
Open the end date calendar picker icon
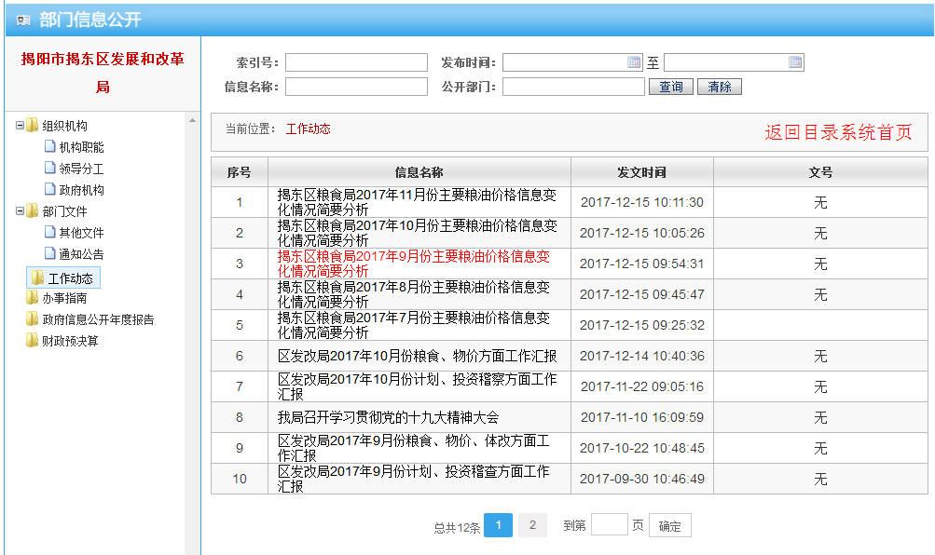click(x=795, y=62)
